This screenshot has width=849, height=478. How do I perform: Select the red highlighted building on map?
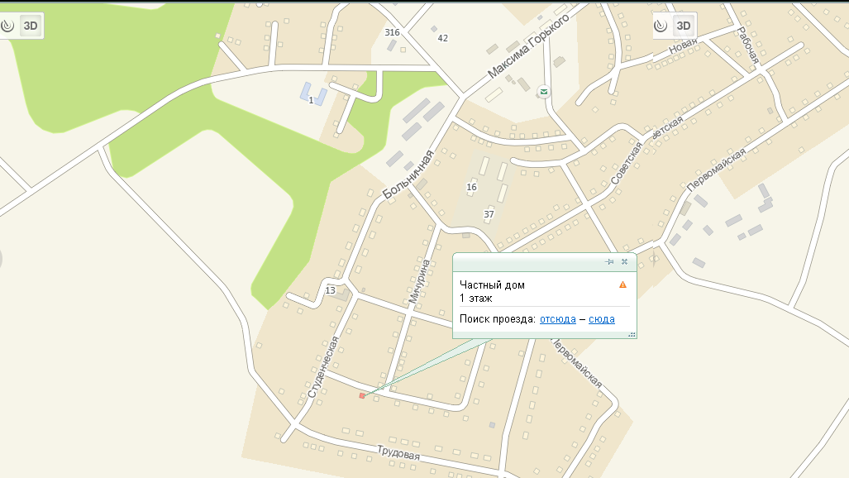pos(362,395)
